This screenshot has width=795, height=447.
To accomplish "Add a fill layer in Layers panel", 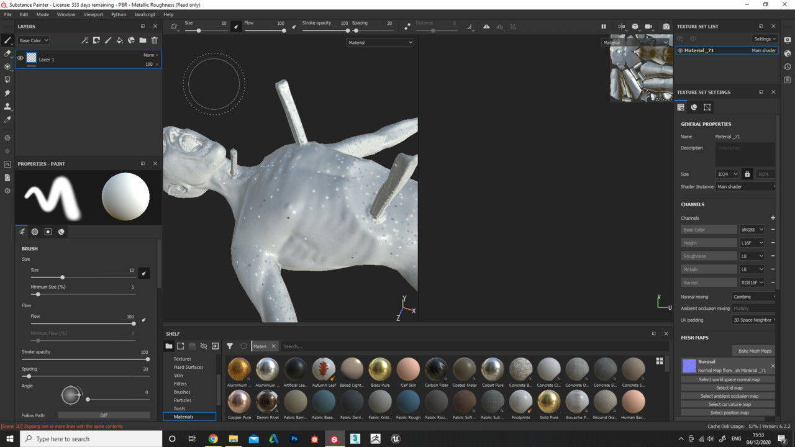I will [119, 40].
